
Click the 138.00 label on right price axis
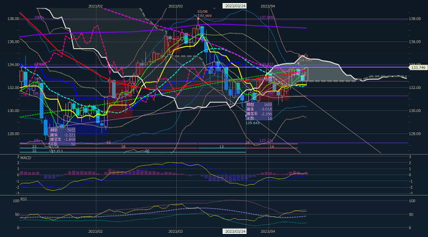click(x=415, y=19)
